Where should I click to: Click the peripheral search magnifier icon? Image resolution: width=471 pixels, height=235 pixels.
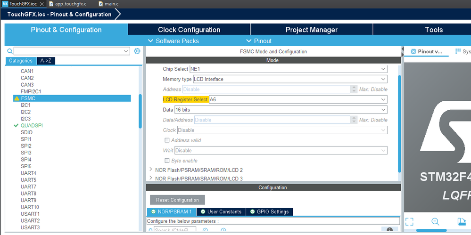pyautogui.click(x=10, y=51)
